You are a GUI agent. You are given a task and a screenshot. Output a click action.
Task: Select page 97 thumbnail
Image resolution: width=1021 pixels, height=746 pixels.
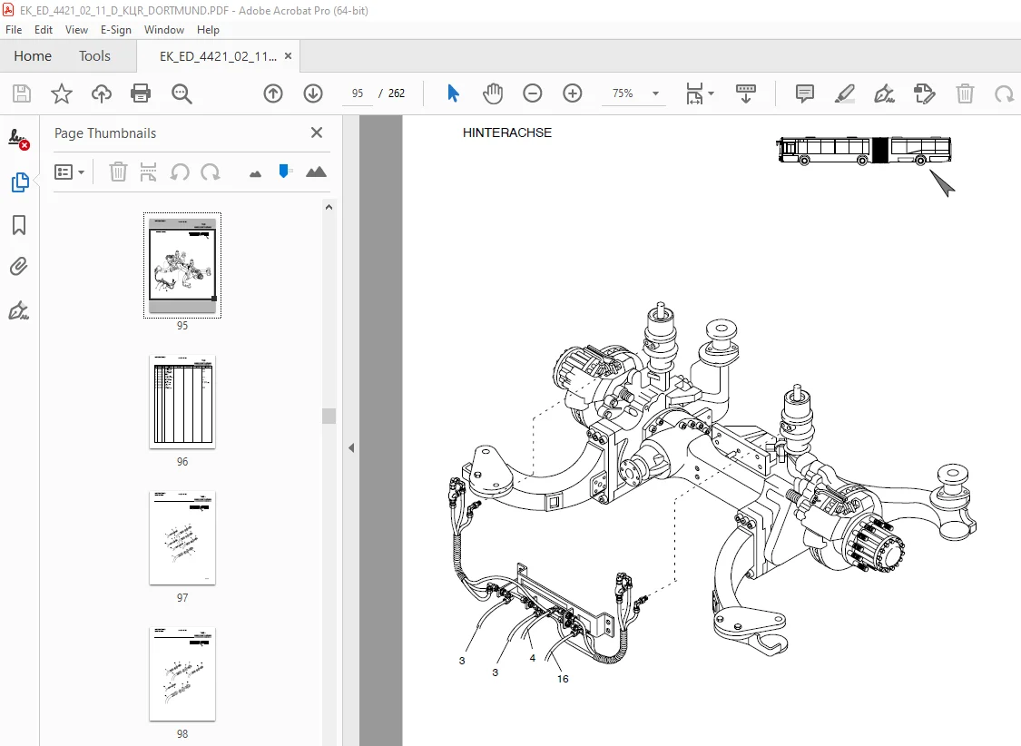click(x=182, y=537)
